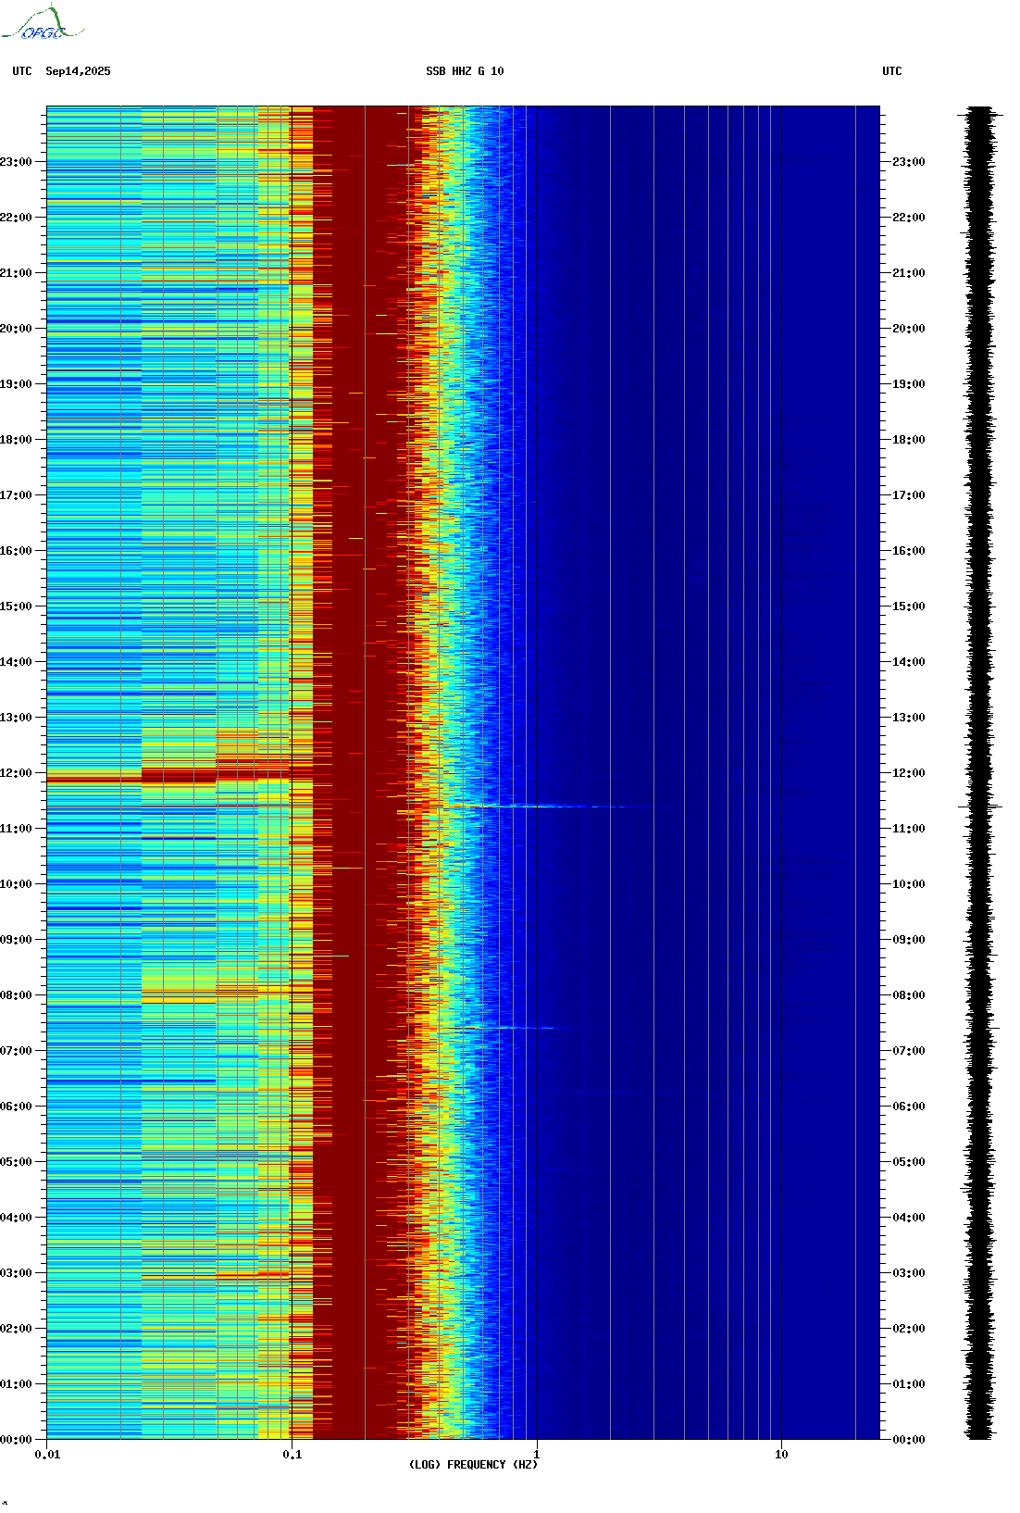Click the left 18:00 time label

click(16, 440)
